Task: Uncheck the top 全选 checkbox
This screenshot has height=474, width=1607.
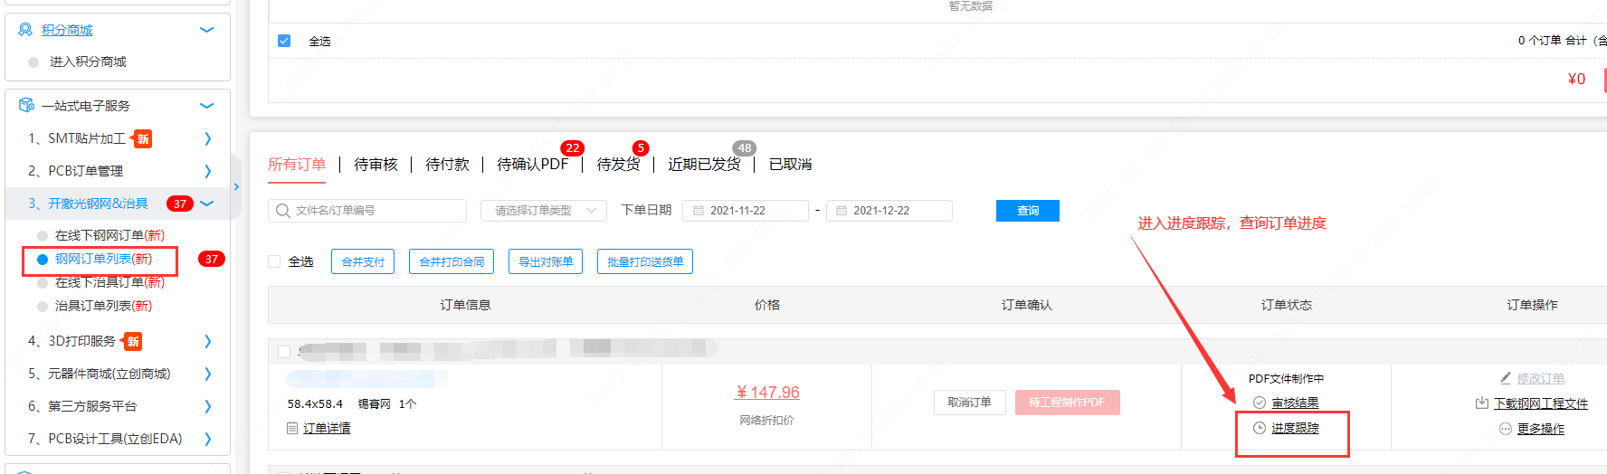Action: (x=284, y=41)
